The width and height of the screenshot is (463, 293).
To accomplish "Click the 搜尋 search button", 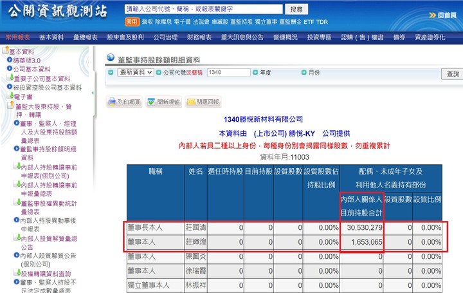I will (296, 9).
